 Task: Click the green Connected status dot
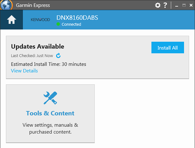58,24
